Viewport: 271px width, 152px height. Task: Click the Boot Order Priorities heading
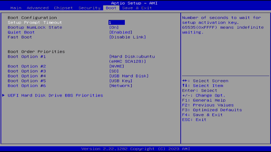(x=36, y=52)
